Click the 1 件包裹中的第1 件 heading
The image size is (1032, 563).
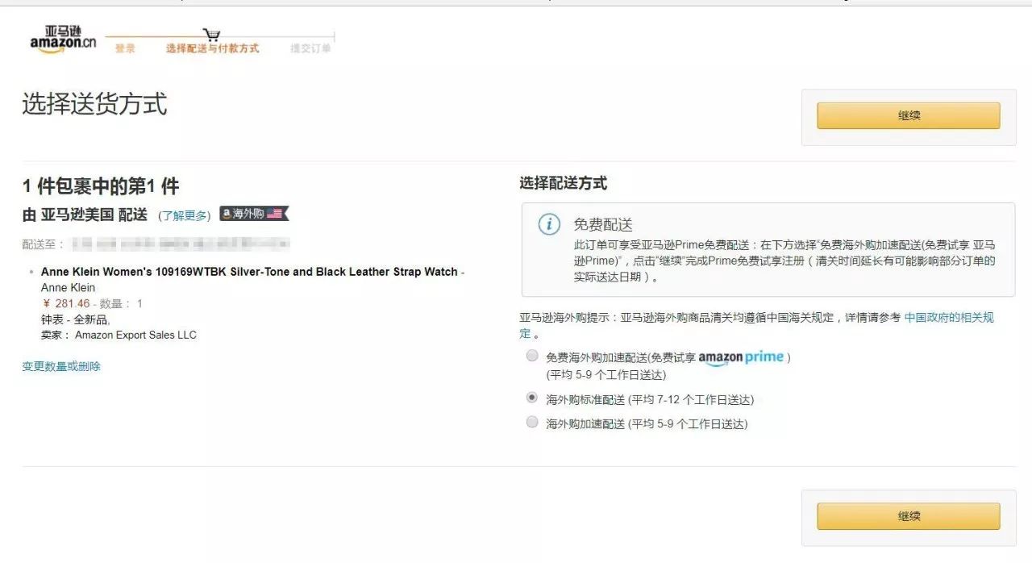[x=101, y=186]
